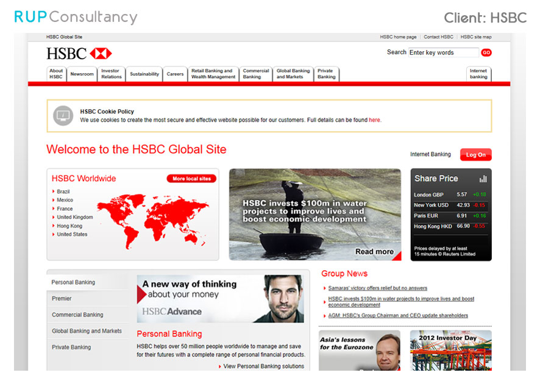Select Global Banking and Markets side menu item

point(88,331)
